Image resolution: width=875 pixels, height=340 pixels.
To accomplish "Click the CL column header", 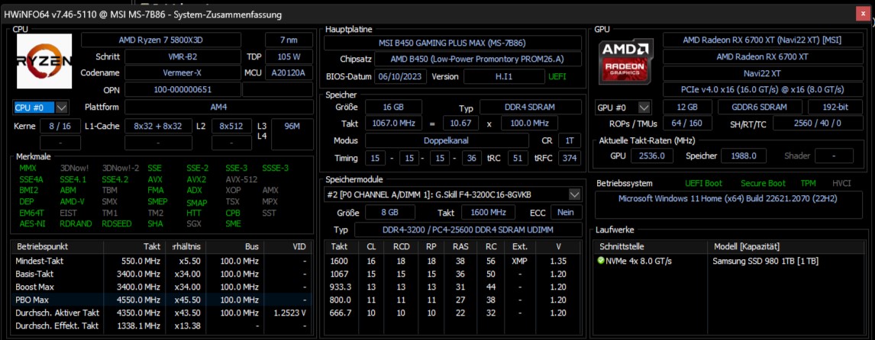I will coord(371,246).
